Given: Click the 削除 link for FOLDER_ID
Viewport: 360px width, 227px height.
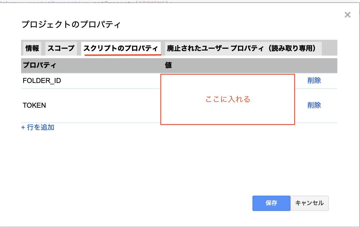Looking at the screenshot, I should point(314,81).
